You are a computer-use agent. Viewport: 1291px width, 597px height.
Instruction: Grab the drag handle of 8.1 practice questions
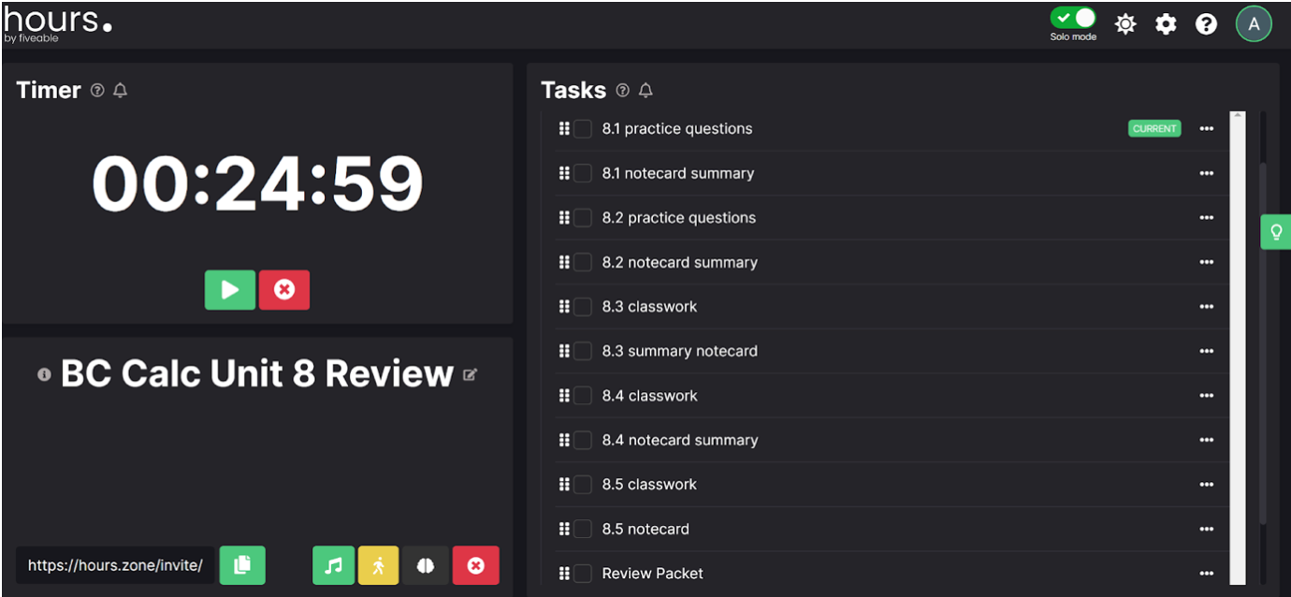pos(564,129)
